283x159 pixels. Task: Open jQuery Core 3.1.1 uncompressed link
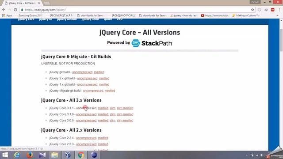[x=86, y=108]
